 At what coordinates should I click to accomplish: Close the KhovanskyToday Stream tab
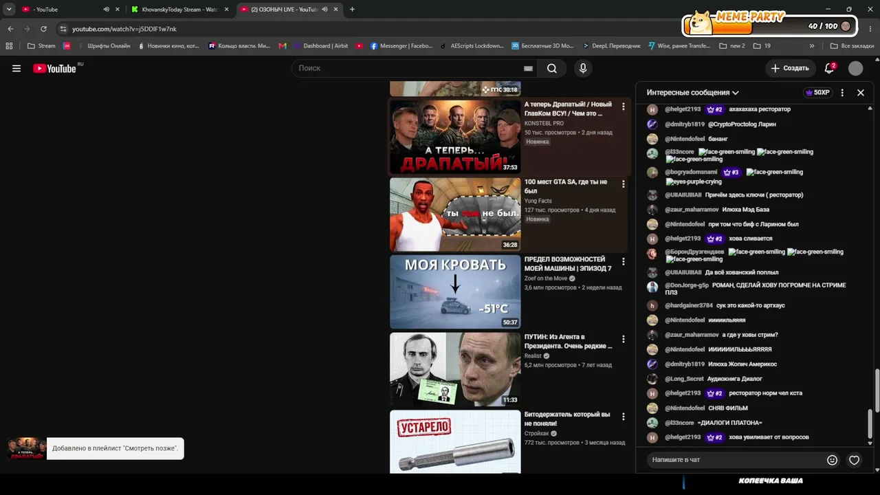tap(226, 10)
